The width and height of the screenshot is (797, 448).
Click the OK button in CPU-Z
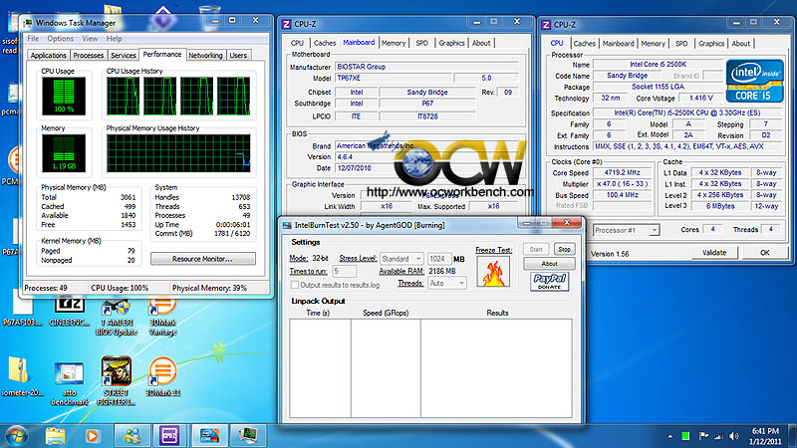764,253
